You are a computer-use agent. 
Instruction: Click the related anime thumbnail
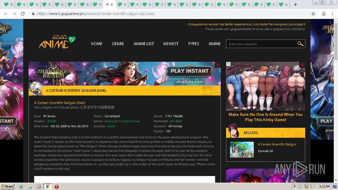242,150
